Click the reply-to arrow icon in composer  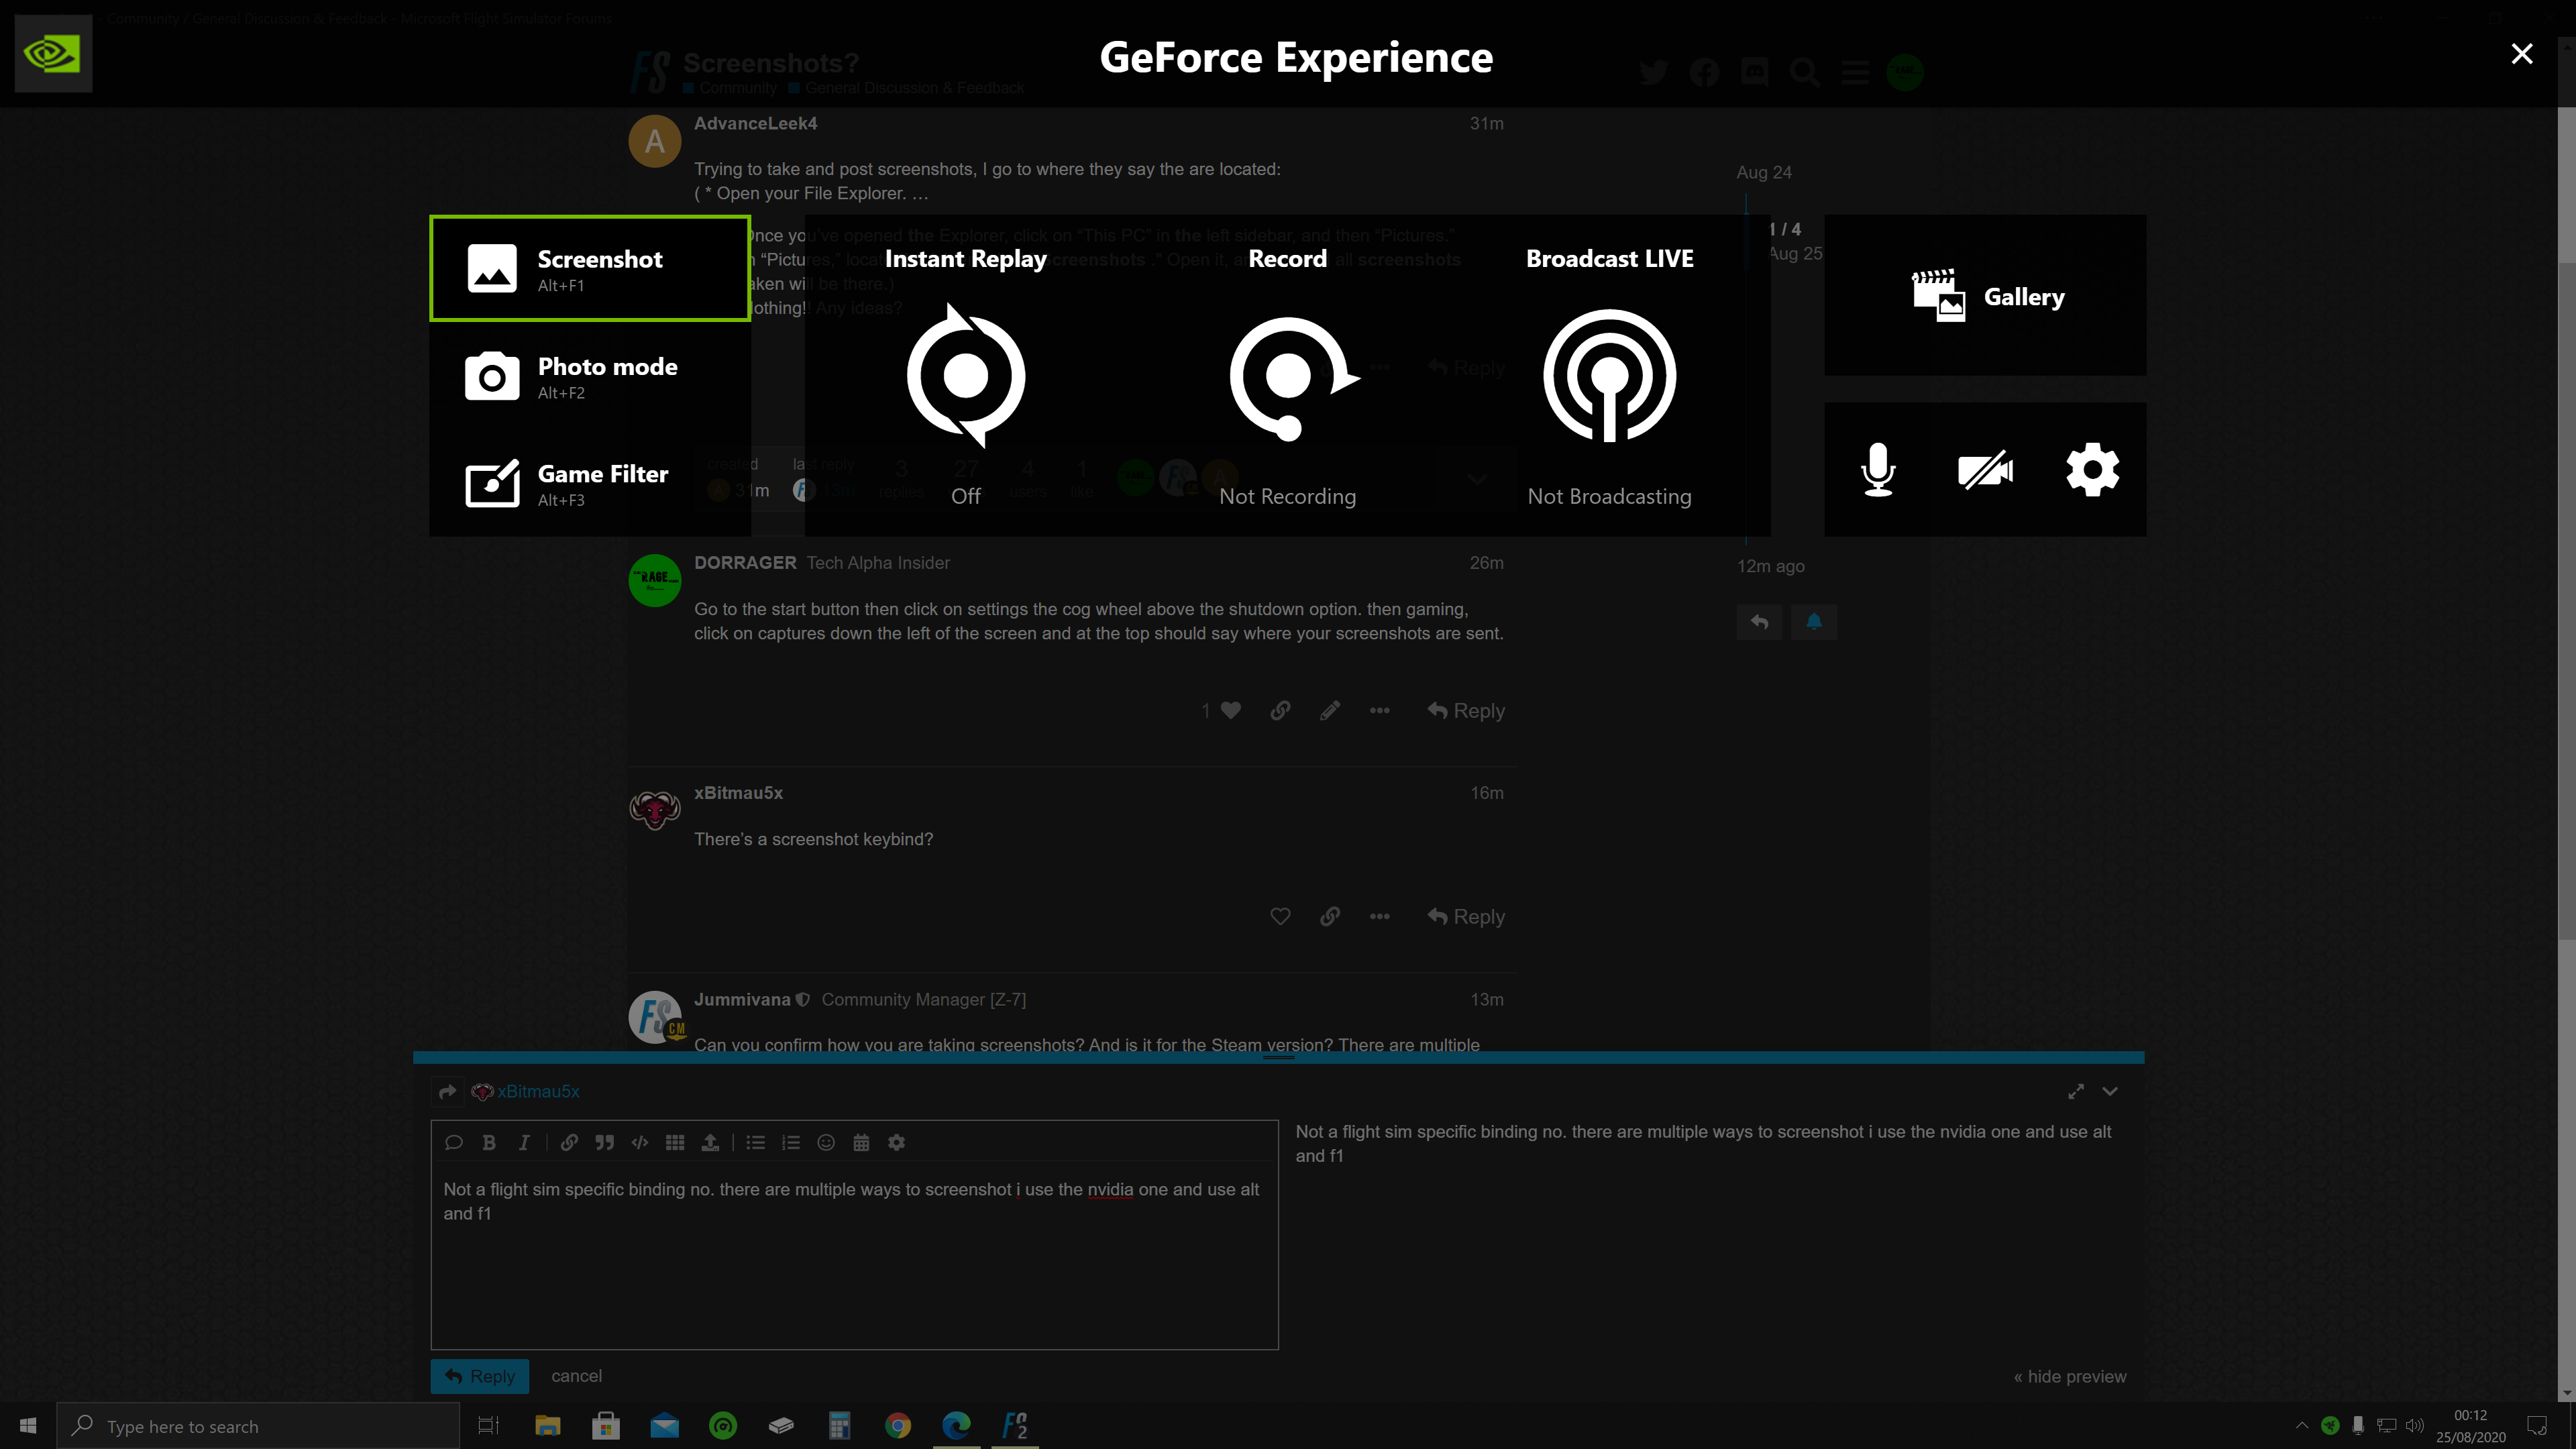[x=448, y=1091]
